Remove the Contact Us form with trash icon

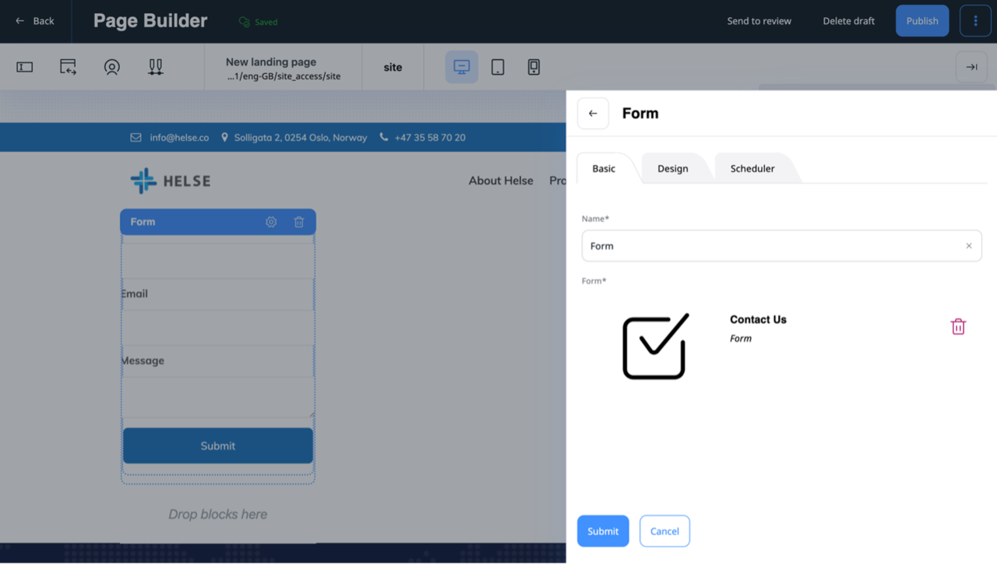[958, 326]
